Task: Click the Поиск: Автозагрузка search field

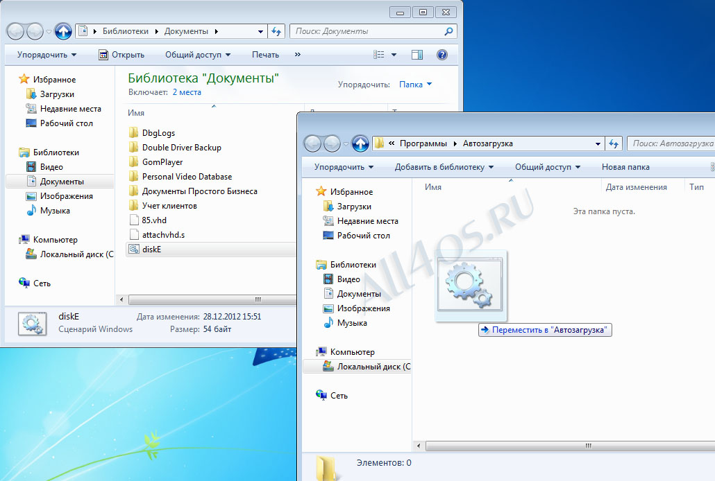Action: 671,143
